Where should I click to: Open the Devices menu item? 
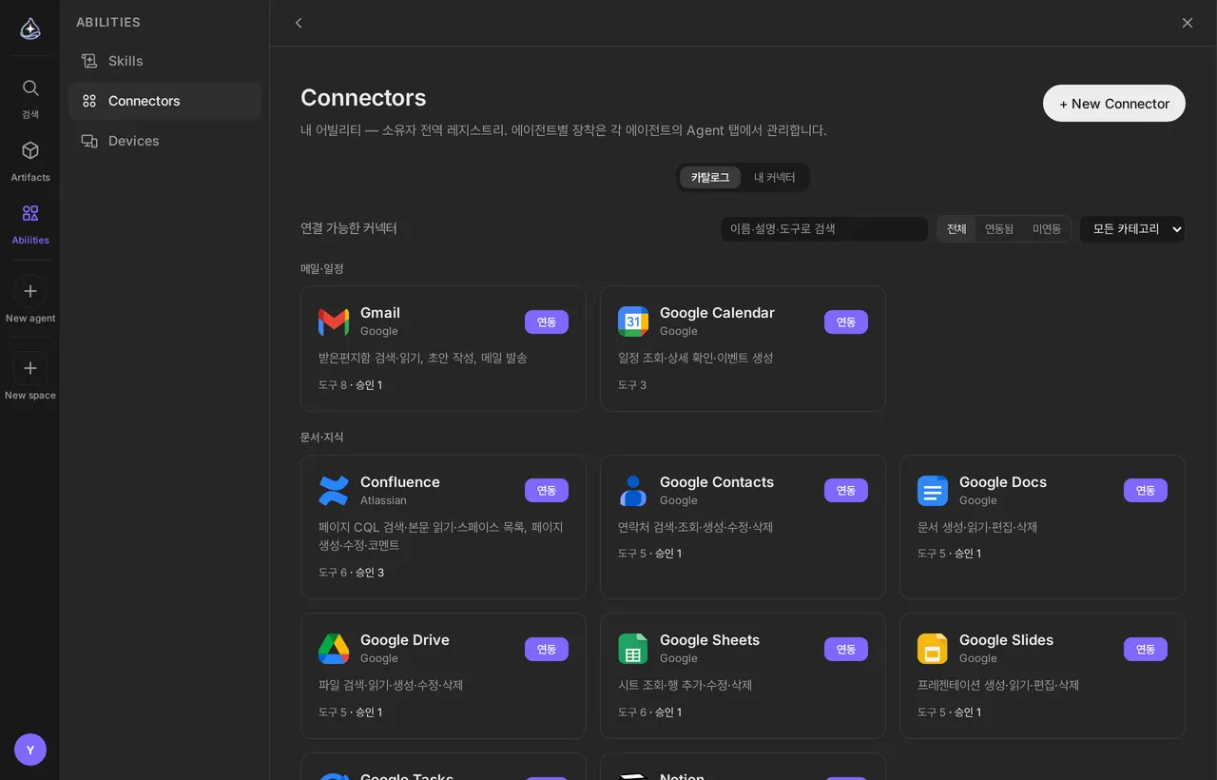(164, 141)
